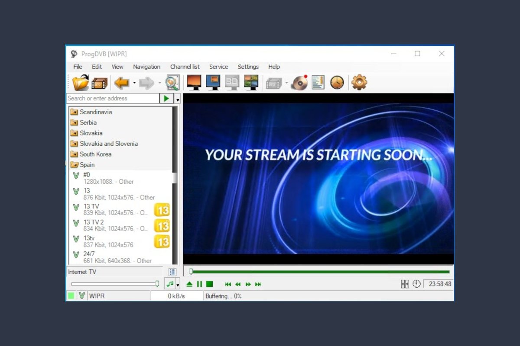
Task: Select the channel named 13
Action: pos(120,194)
